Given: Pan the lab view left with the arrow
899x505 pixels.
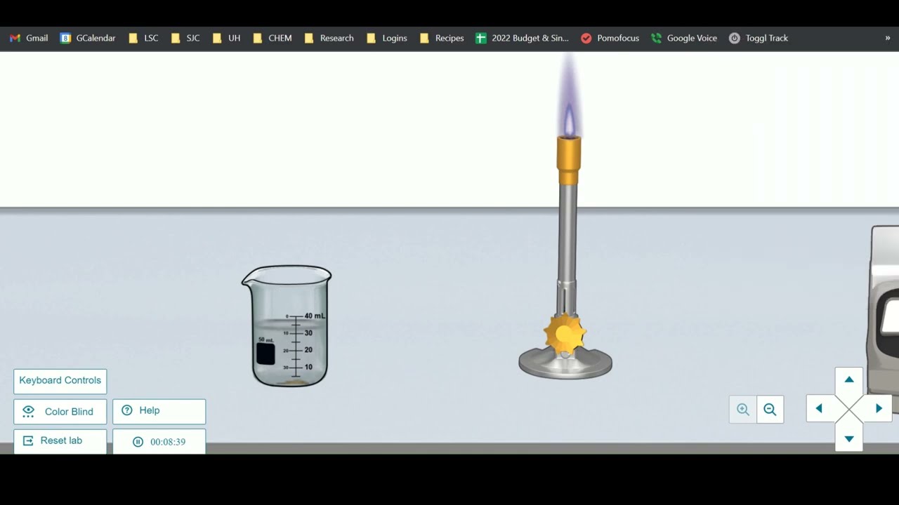Looking at the screenshot, I should tap(819, 409).
